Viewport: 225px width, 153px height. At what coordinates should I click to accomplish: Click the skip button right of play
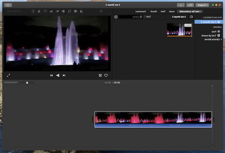coord(64,75)
